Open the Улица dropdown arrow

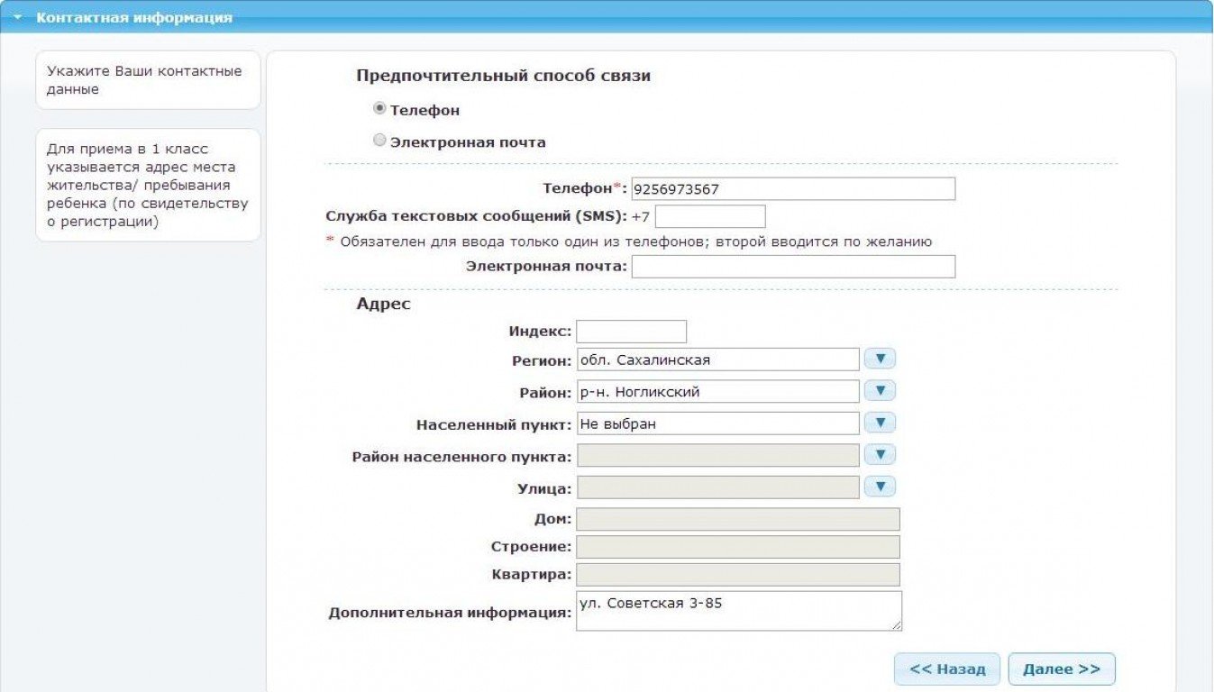(x=880, y=487)
